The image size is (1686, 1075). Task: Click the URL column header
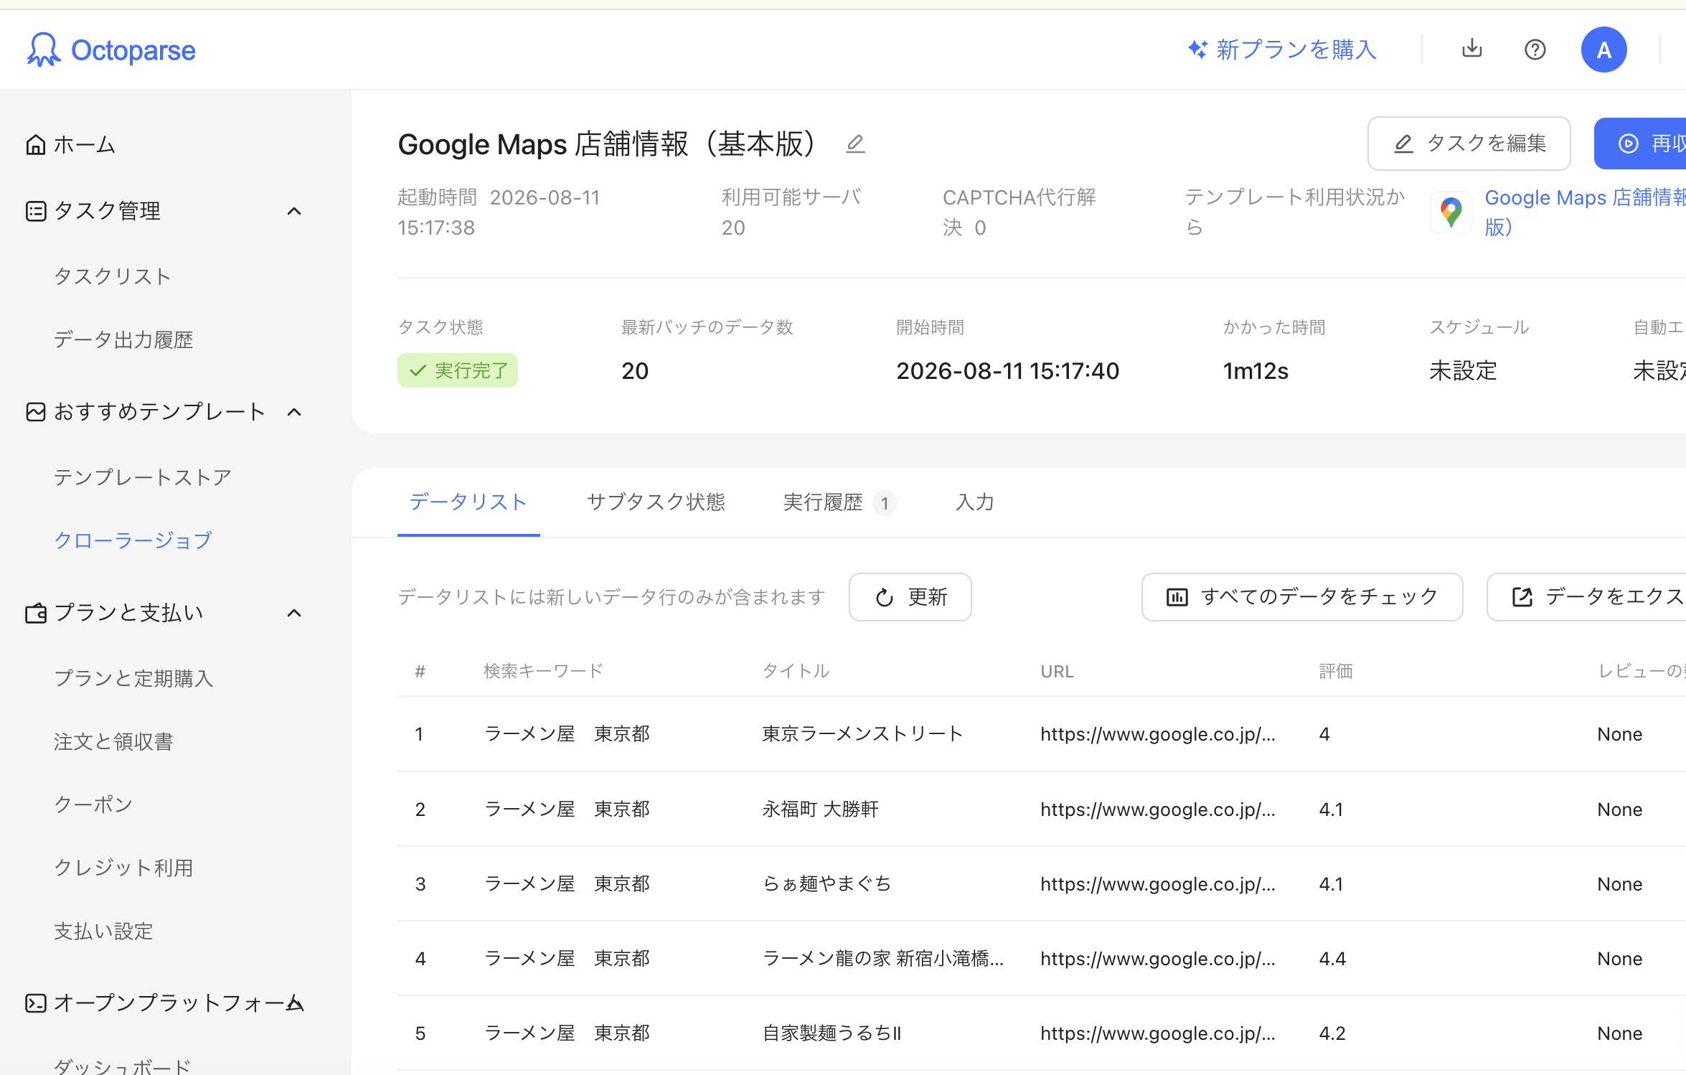point(1058,671)
